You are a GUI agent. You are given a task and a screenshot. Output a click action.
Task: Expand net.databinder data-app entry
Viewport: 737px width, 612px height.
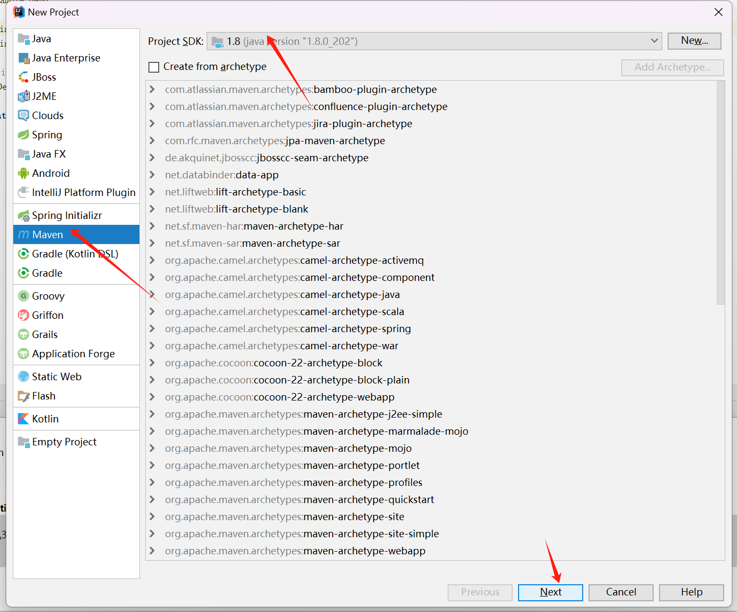point(152,175)
